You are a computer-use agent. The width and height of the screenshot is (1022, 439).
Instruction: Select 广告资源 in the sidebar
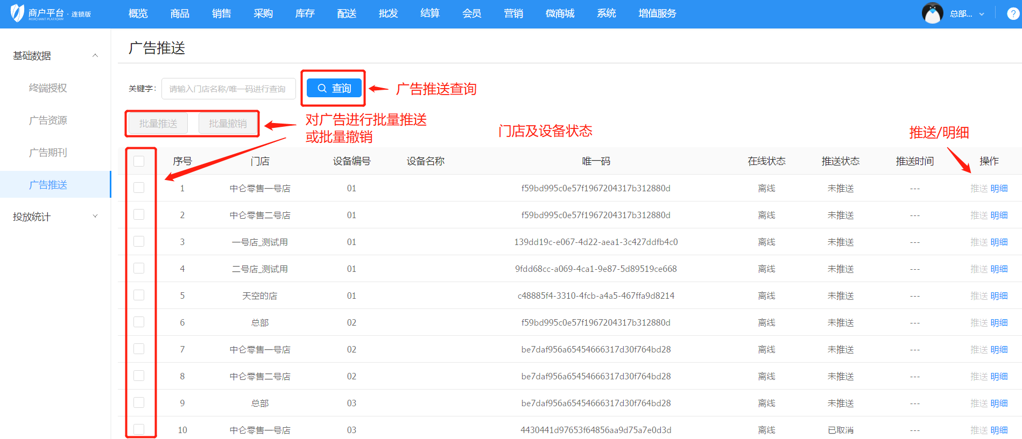[x=48, y=120]
